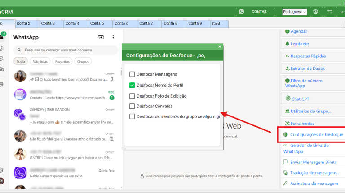Click the Lembrete bell icon
Screen dimensions: 345x193
pyautogui.click(x=287, y=43)
